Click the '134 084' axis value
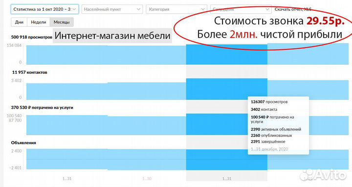The width and height of the screenshot is (352, 187). 14,45
